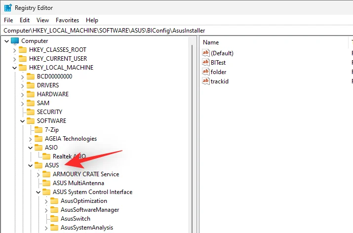The image size is (353, 233).
Task: Click the folder string value icon
Action: pos(206,72)
